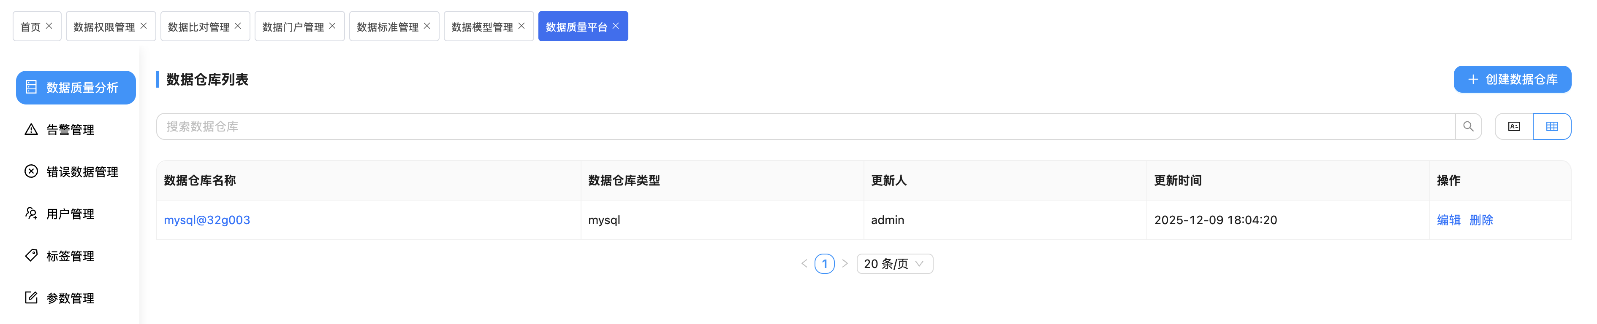The height and width of the screenshot is (324, 1597).
Task: Open 错误数据管理 in the sidebar
Action: click(82, 172)
